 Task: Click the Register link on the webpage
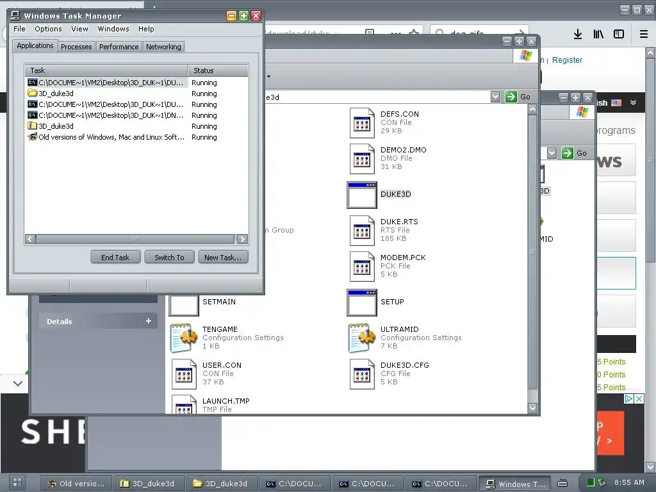pos(567,60)
